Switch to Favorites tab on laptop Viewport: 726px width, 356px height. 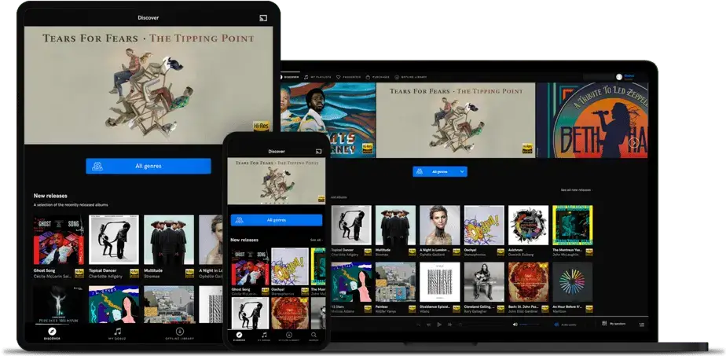[346, 77]
